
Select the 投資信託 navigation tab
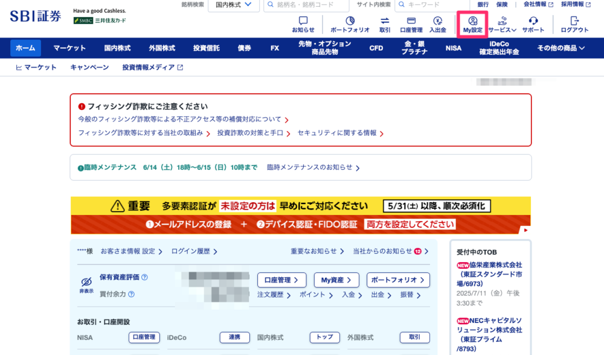point(207,48)
